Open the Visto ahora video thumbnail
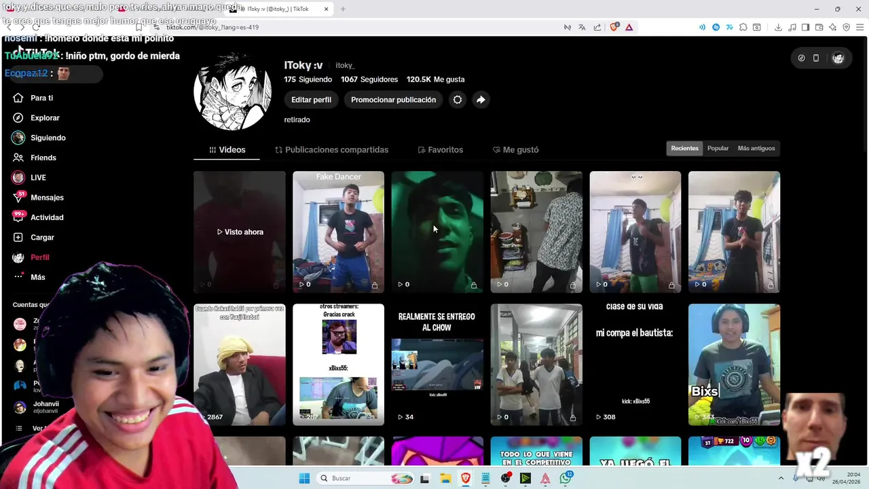 click(240, 232)
